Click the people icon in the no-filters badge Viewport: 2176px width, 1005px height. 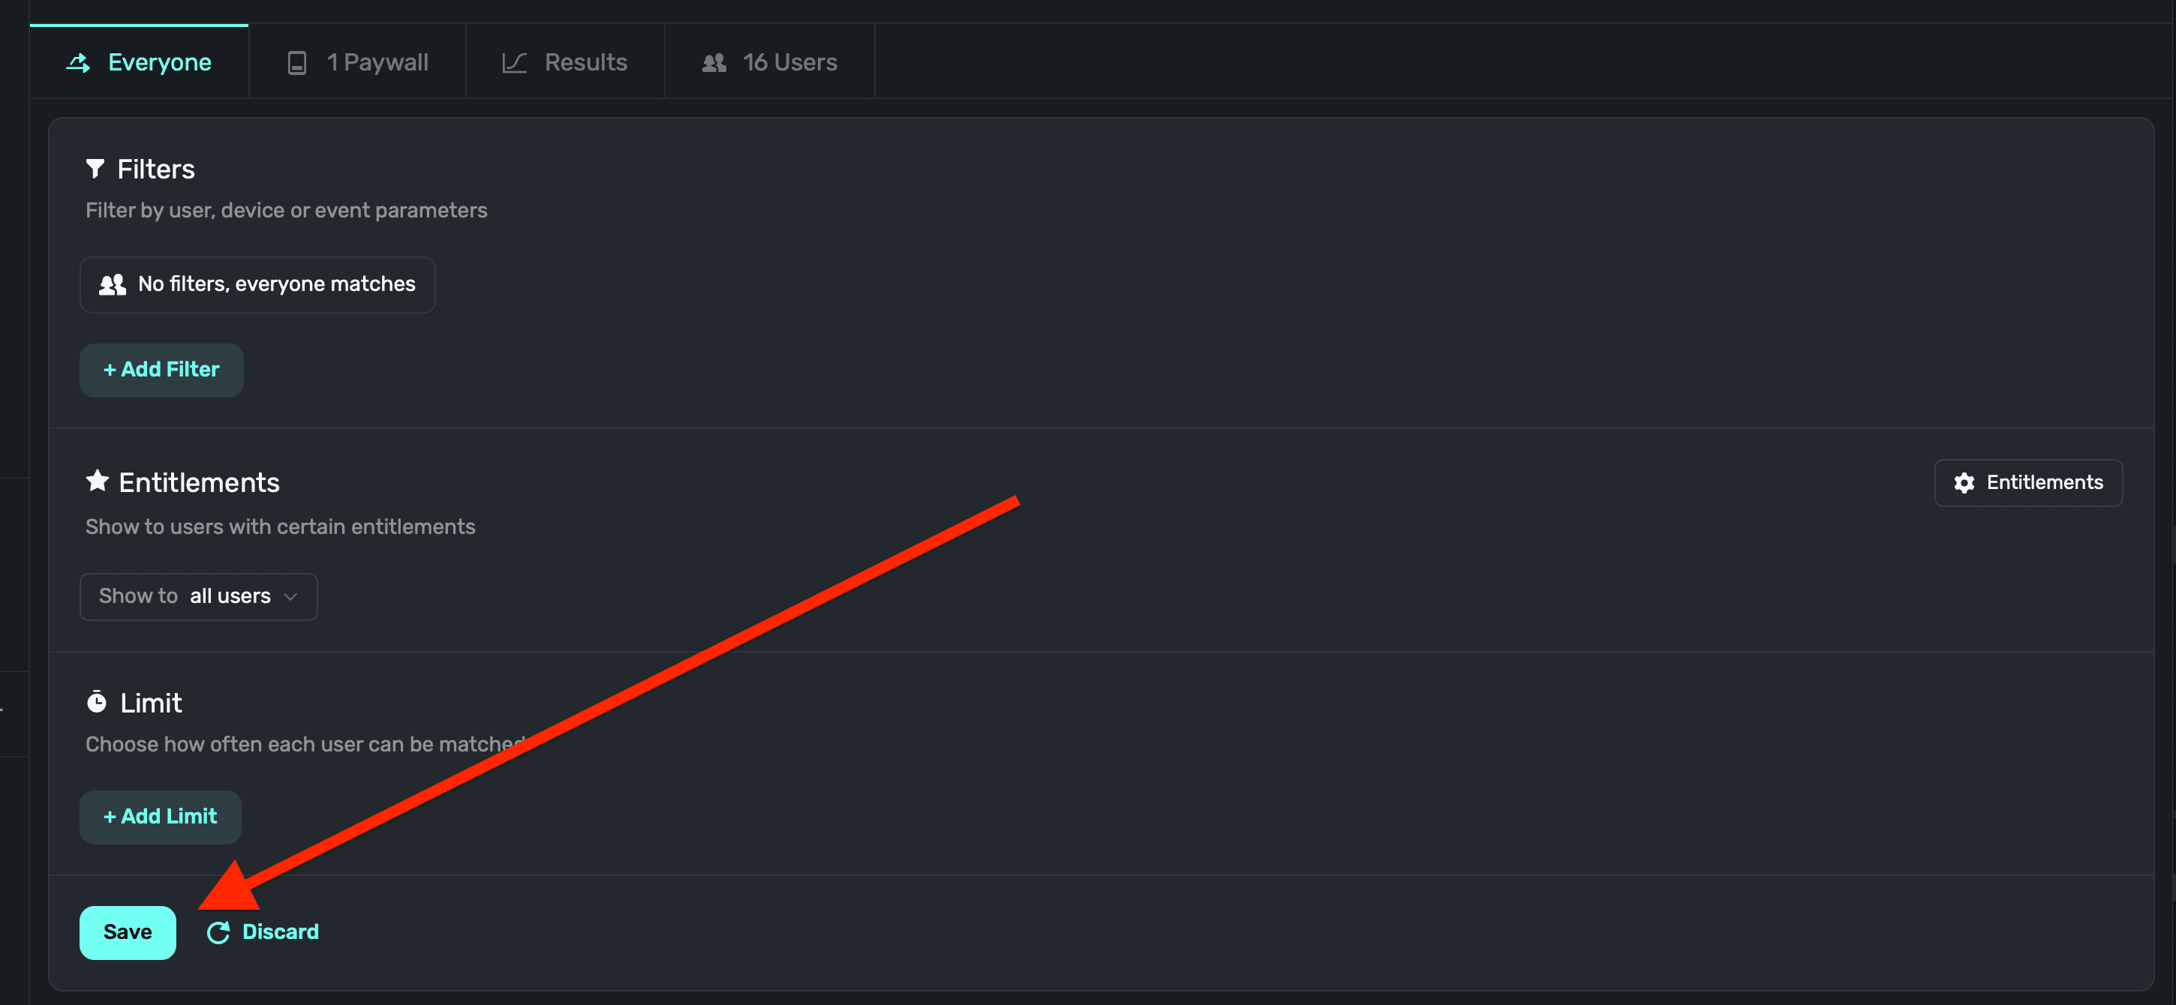[113, 284]
